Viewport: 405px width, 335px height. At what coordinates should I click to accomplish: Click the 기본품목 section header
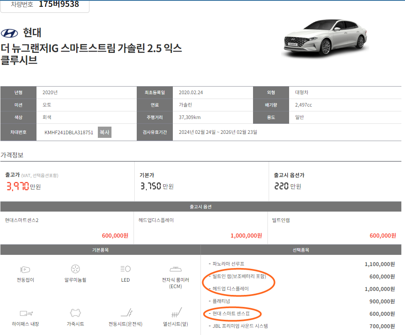coord(101,250)
